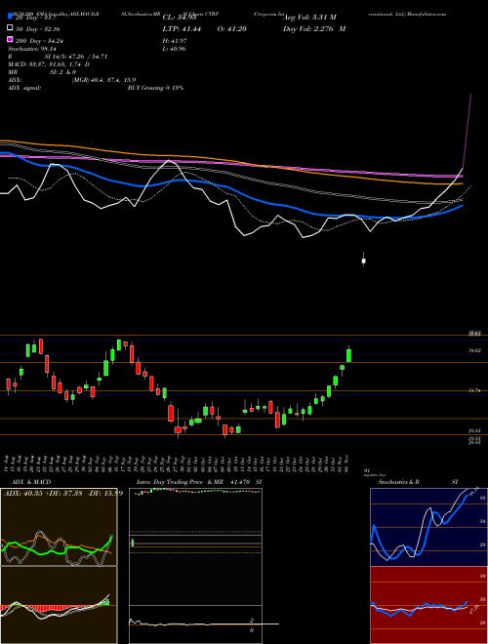This screenshot has height=644, width=488.
Task: Click the 'ADX: 40.35 +DY: 37.38' readout
Action: tap(44, 493)
